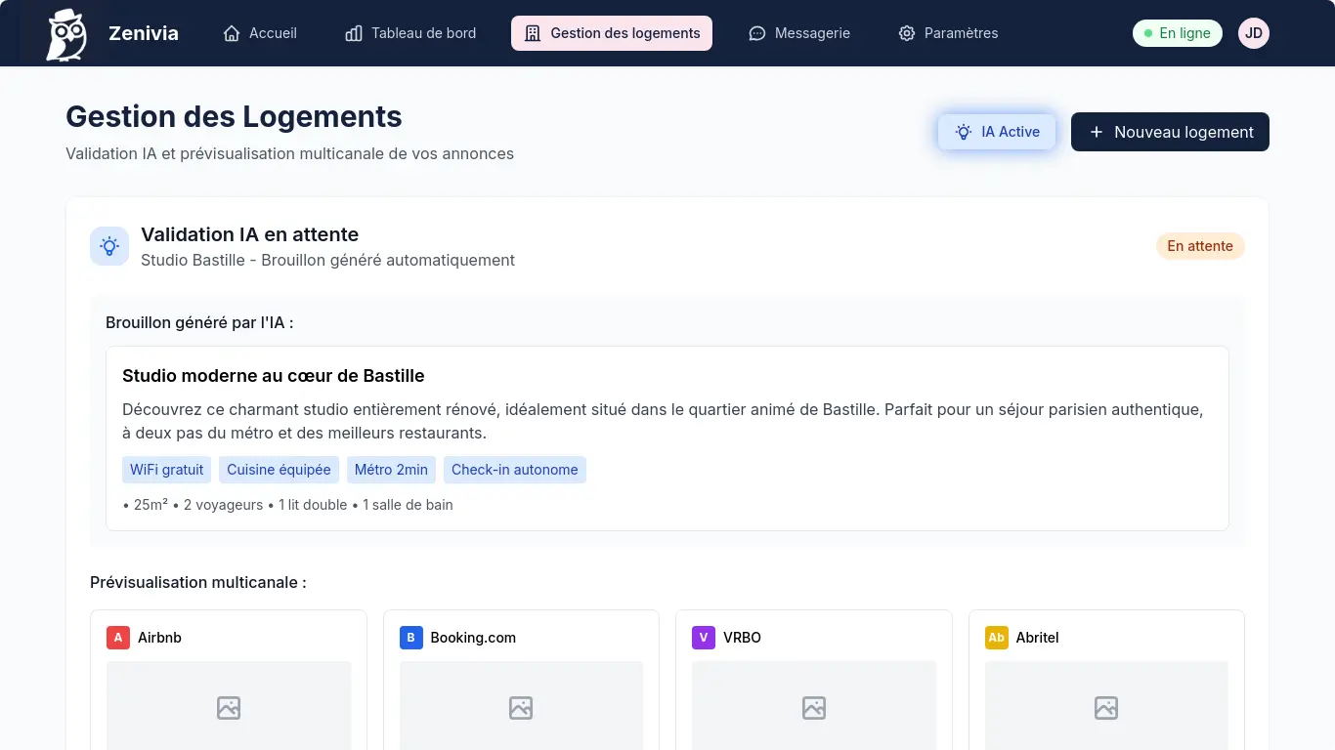The width and height of the screenshot is (1335, 750).
Task: Click the Abritel 'Ab' platform badge
Action: point(996,637)
